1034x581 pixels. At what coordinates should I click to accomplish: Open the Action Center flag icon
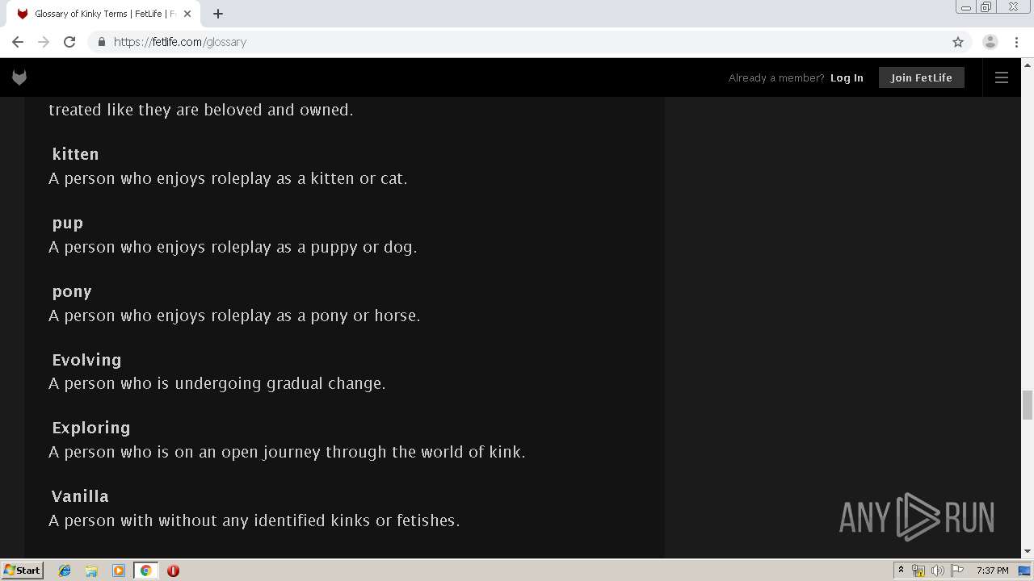(957, 571)
